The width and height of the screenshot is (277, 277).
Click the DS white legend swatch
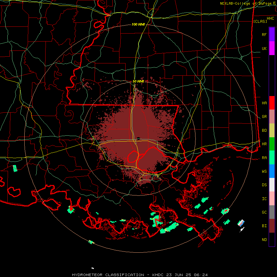[x=272, y=185]
